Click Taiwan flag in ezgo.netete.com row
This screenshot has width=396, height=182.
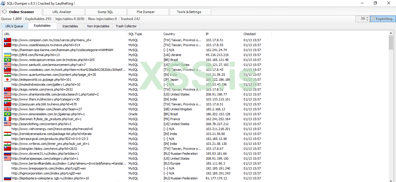[7, 89]
